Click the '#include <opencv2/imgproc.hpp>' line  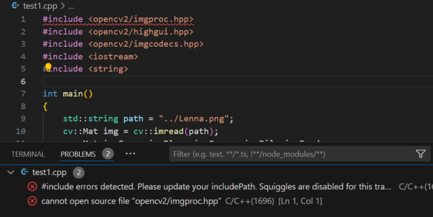tap(118, 19)
